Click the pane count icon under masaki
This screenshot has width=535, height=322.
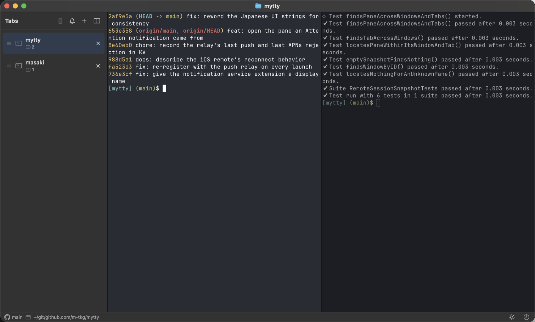pos(28,70)
